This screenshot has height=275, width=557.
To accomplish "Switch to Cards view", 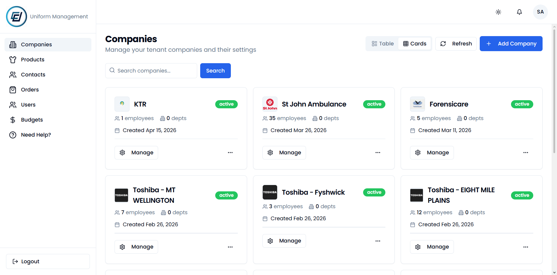I will [415, 44].
